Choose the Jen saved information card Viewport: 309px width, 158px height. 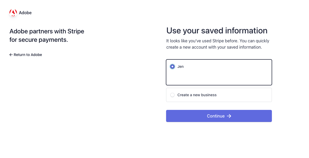click(x=219, y=72)
